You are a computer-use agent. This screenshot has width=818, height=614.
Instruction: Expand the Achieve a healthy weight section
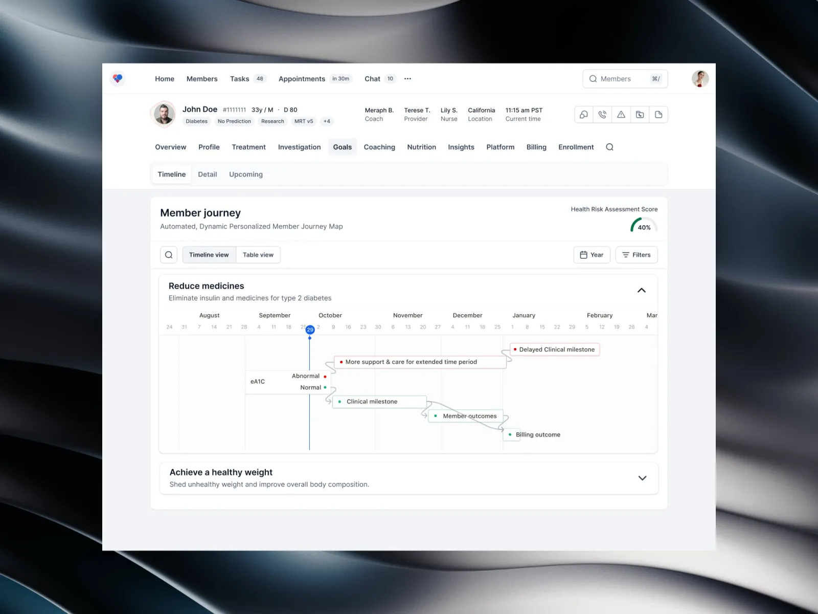[x=643, y=478]
